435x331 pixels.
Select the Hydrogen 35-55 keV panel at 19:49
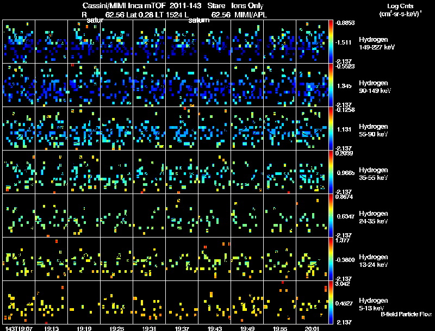[247, 172]
